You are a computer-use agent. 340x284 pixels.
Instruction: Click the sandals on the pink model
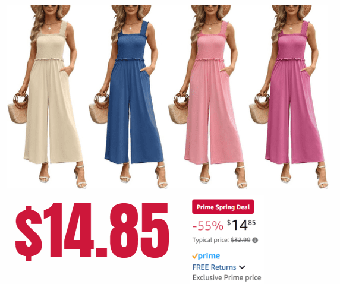click(x=223, y=176)
